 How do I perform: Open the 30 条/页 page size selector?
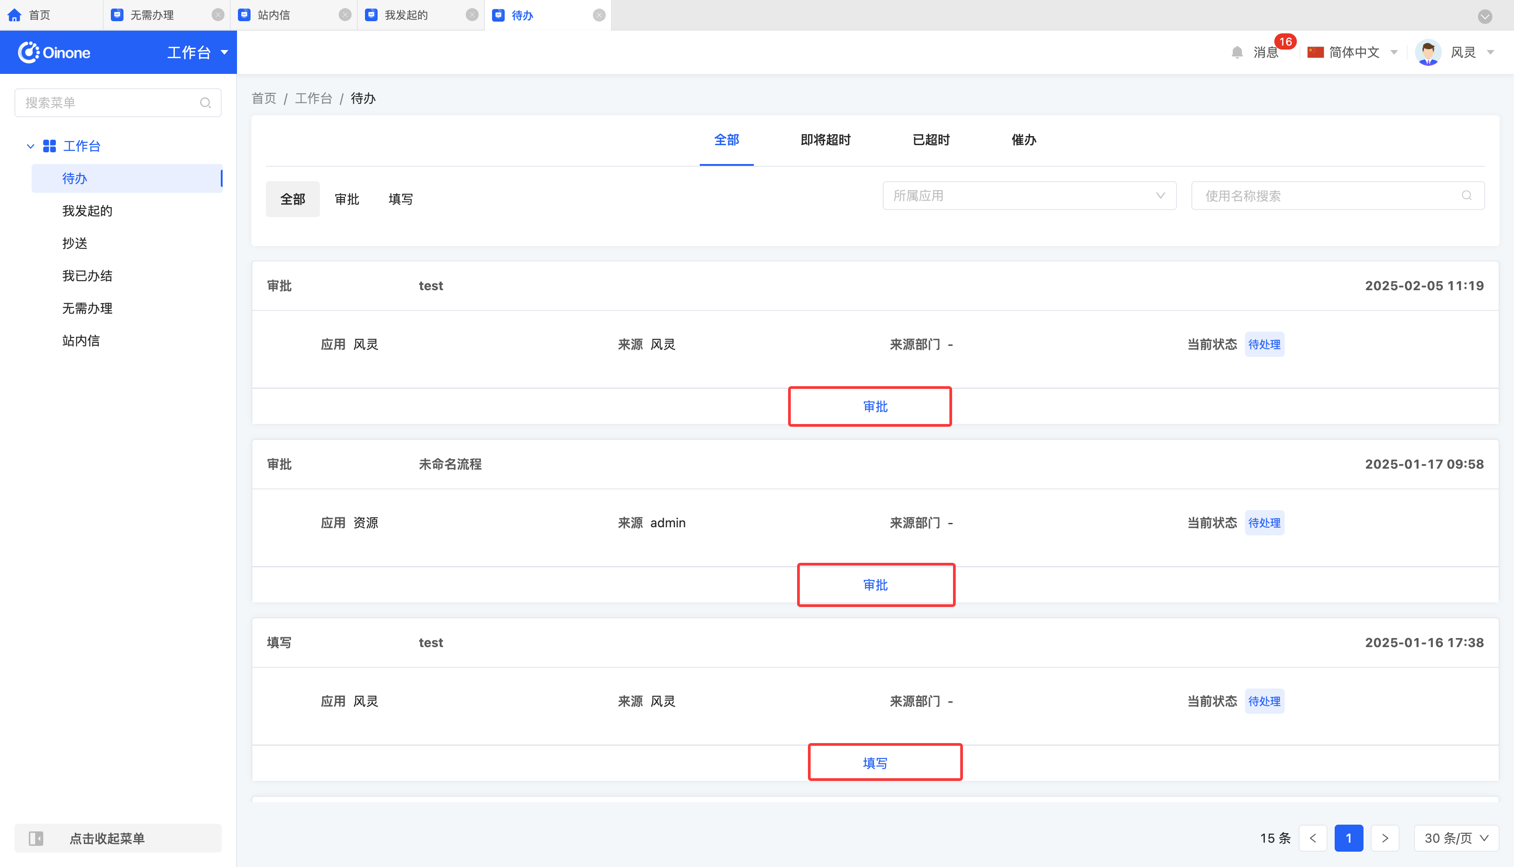tap(1456, 839)
